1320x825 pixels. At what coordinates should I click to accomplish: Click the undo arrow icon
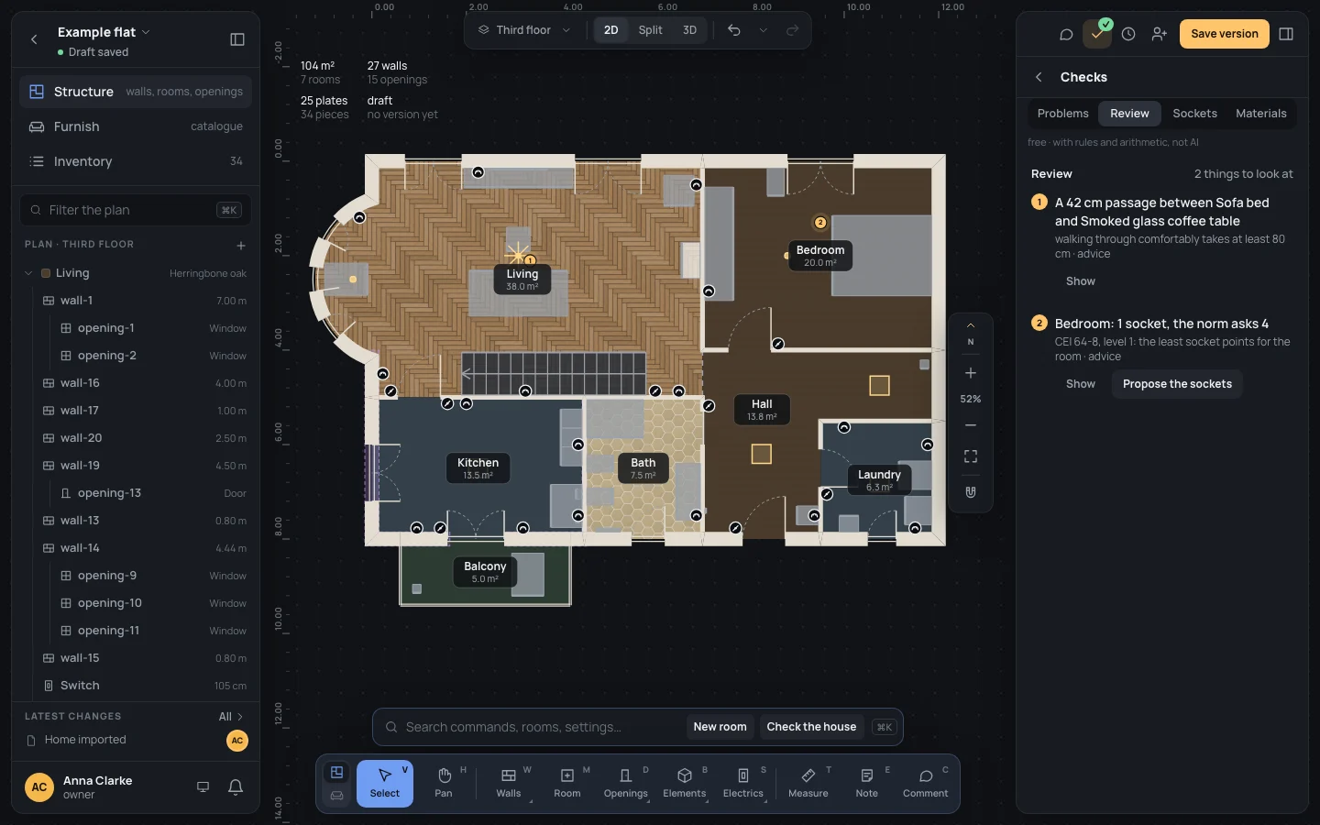[x=734, y=30]
